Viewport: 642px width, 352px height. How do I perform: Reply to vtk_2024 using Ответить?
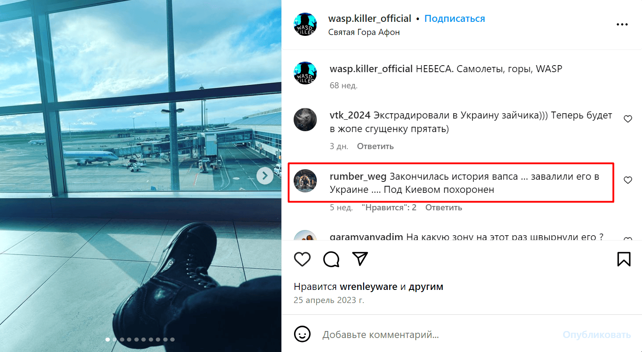[375, 146]
